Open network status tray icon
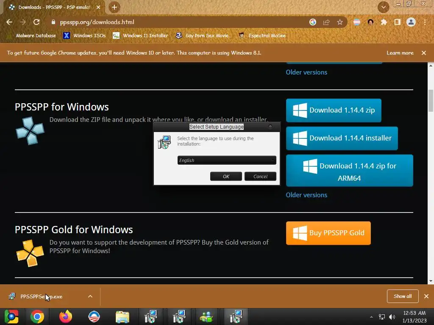Viewport: 434px width, 325px height. [382, 317]
